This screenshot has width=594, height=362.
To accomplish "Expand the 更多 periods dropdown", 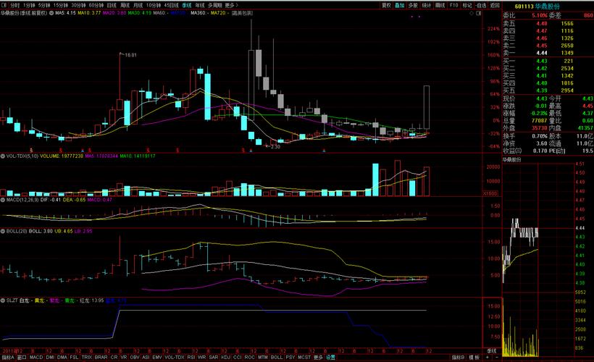I will coord(230,4).
